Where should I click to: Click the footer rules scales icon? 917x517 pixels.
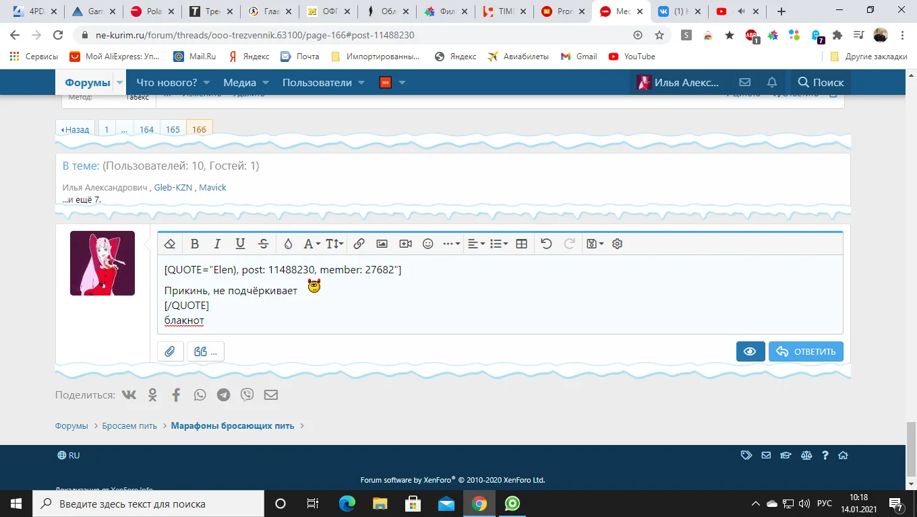coord(806,456)
